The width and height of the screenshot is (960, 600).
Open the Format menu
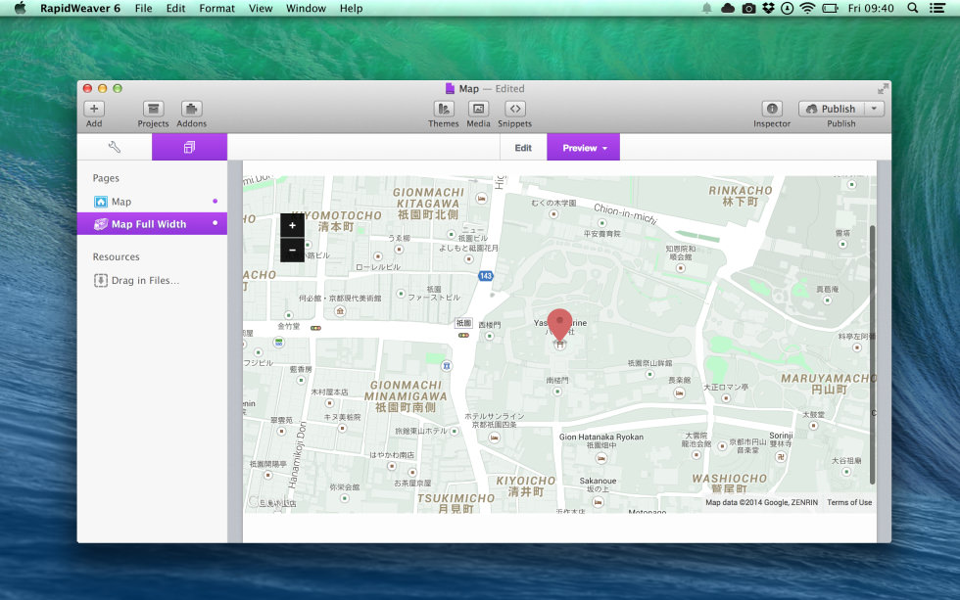tap(216, 8)
